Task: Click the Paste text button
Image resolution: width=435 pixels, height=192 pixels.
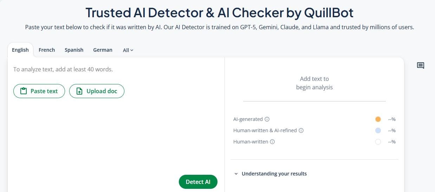Action: (x=39, y=91)
